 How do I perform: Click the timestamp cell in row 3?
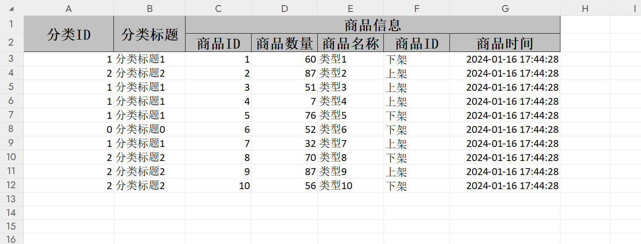point(505,59)
